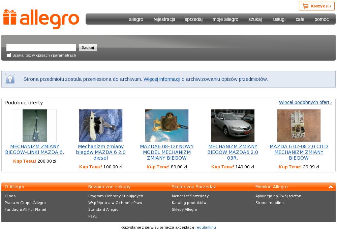
Task: Click the 149,00 zł price text
Action: 245,167
